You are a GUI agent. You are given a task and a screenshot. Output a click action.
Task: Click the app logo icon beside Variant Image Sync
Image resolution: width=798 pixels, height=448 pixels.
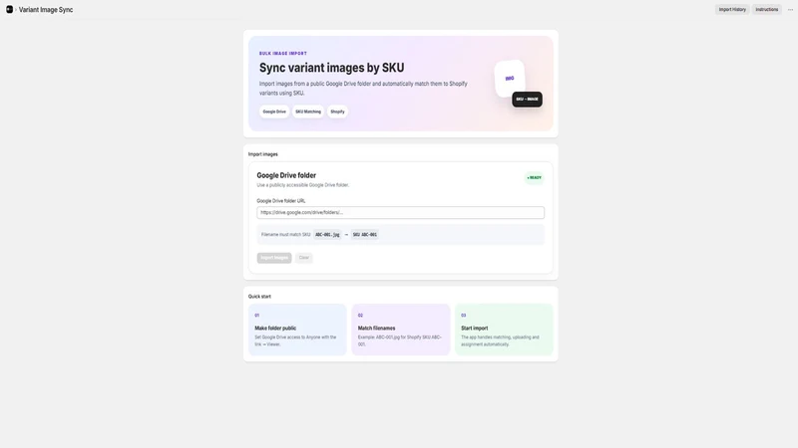pyautogui.click(x=9, y=9)
